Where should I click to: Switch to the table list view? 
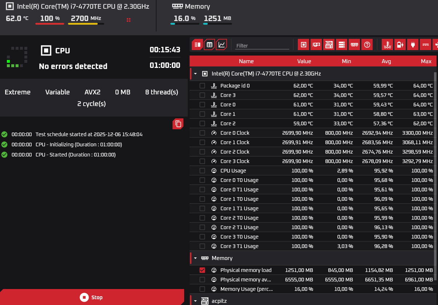click(197, 45)
